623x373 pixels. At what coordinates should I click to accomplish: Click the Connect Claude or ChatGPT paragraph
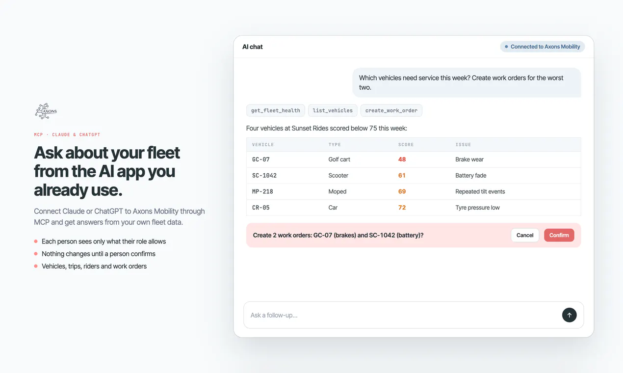pos(119,216)
